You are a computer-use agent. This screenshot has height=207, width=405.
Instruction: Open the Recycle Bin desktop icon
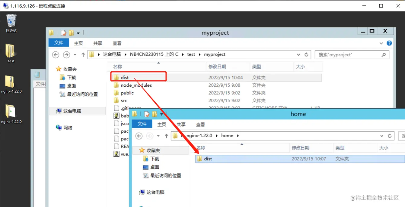[x=11, y=23]
